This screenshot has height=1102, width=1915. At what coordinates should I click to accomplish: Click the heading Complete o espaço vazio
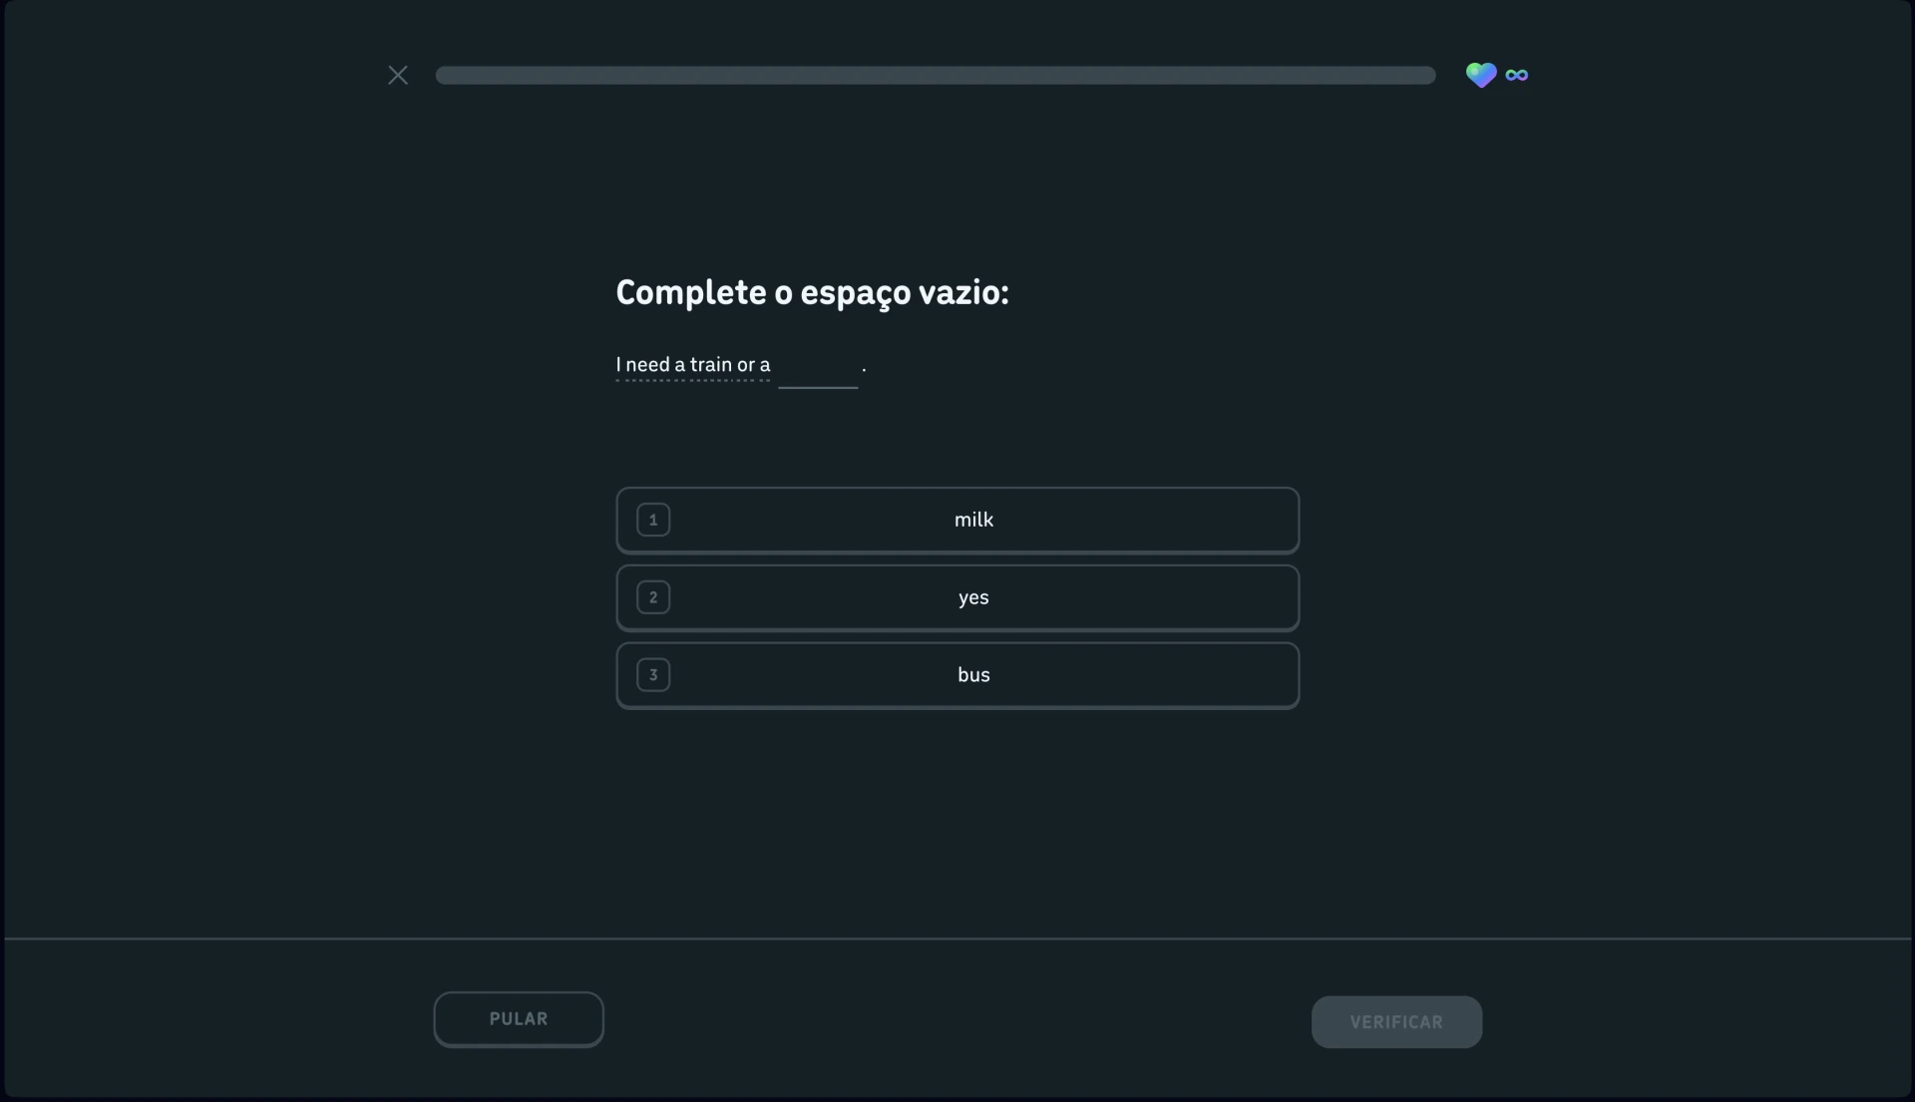[813, 293]
